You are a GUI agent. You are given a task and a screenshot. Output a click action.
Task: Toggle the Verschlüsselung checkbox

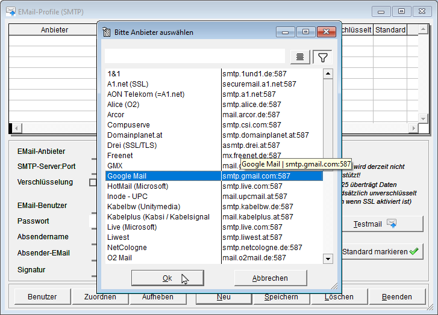[92, 182]
